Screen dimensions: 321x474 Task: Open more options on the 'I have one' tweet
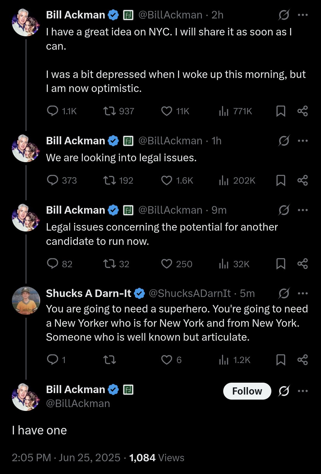click(x=303, y=391)
